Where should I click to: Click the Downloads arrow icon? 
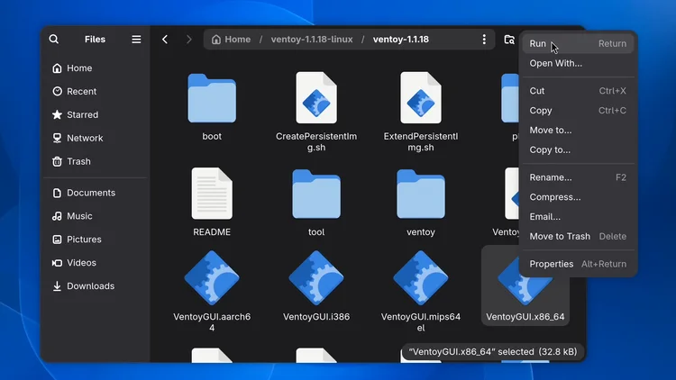[x=57, y=285]
